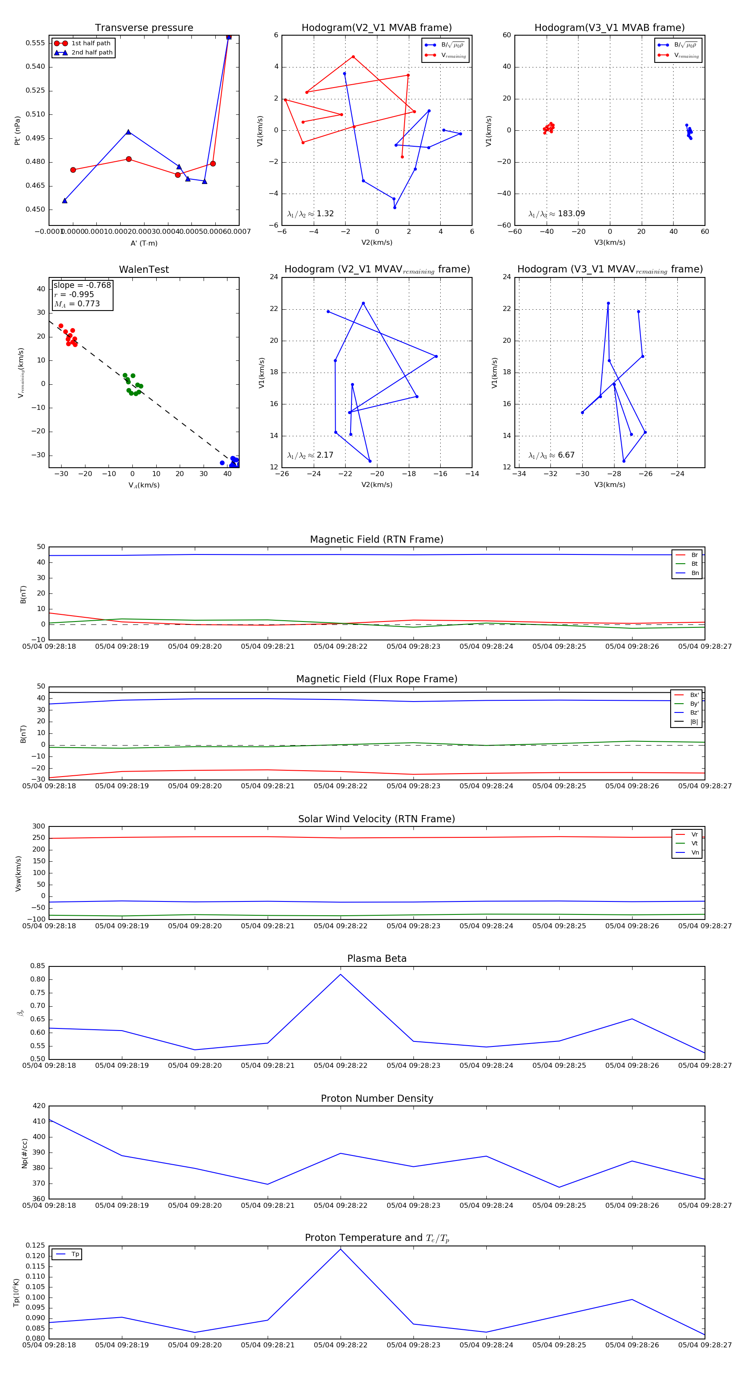Click the 'Br' legend entry

[687, 555]
